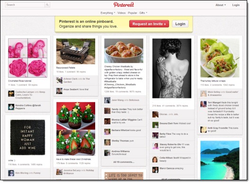Viewport: 251px width, 184px height.
Task: Expand the Everything dropdown menu
Action: coord(108,13)
